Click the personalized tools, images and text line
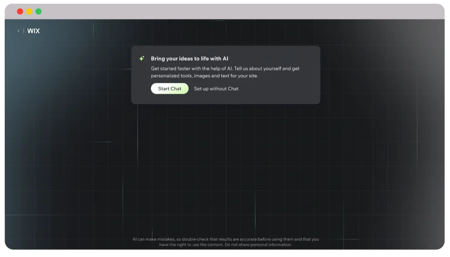Viewport: 450px width, 257px height. tap(204, 76)
